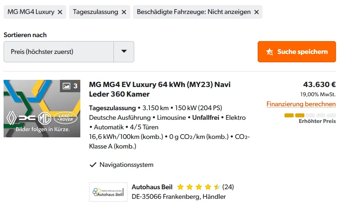Click the price rating indicator bar
This screenshot has height=202, width=342.
click(x=310, y=115)
